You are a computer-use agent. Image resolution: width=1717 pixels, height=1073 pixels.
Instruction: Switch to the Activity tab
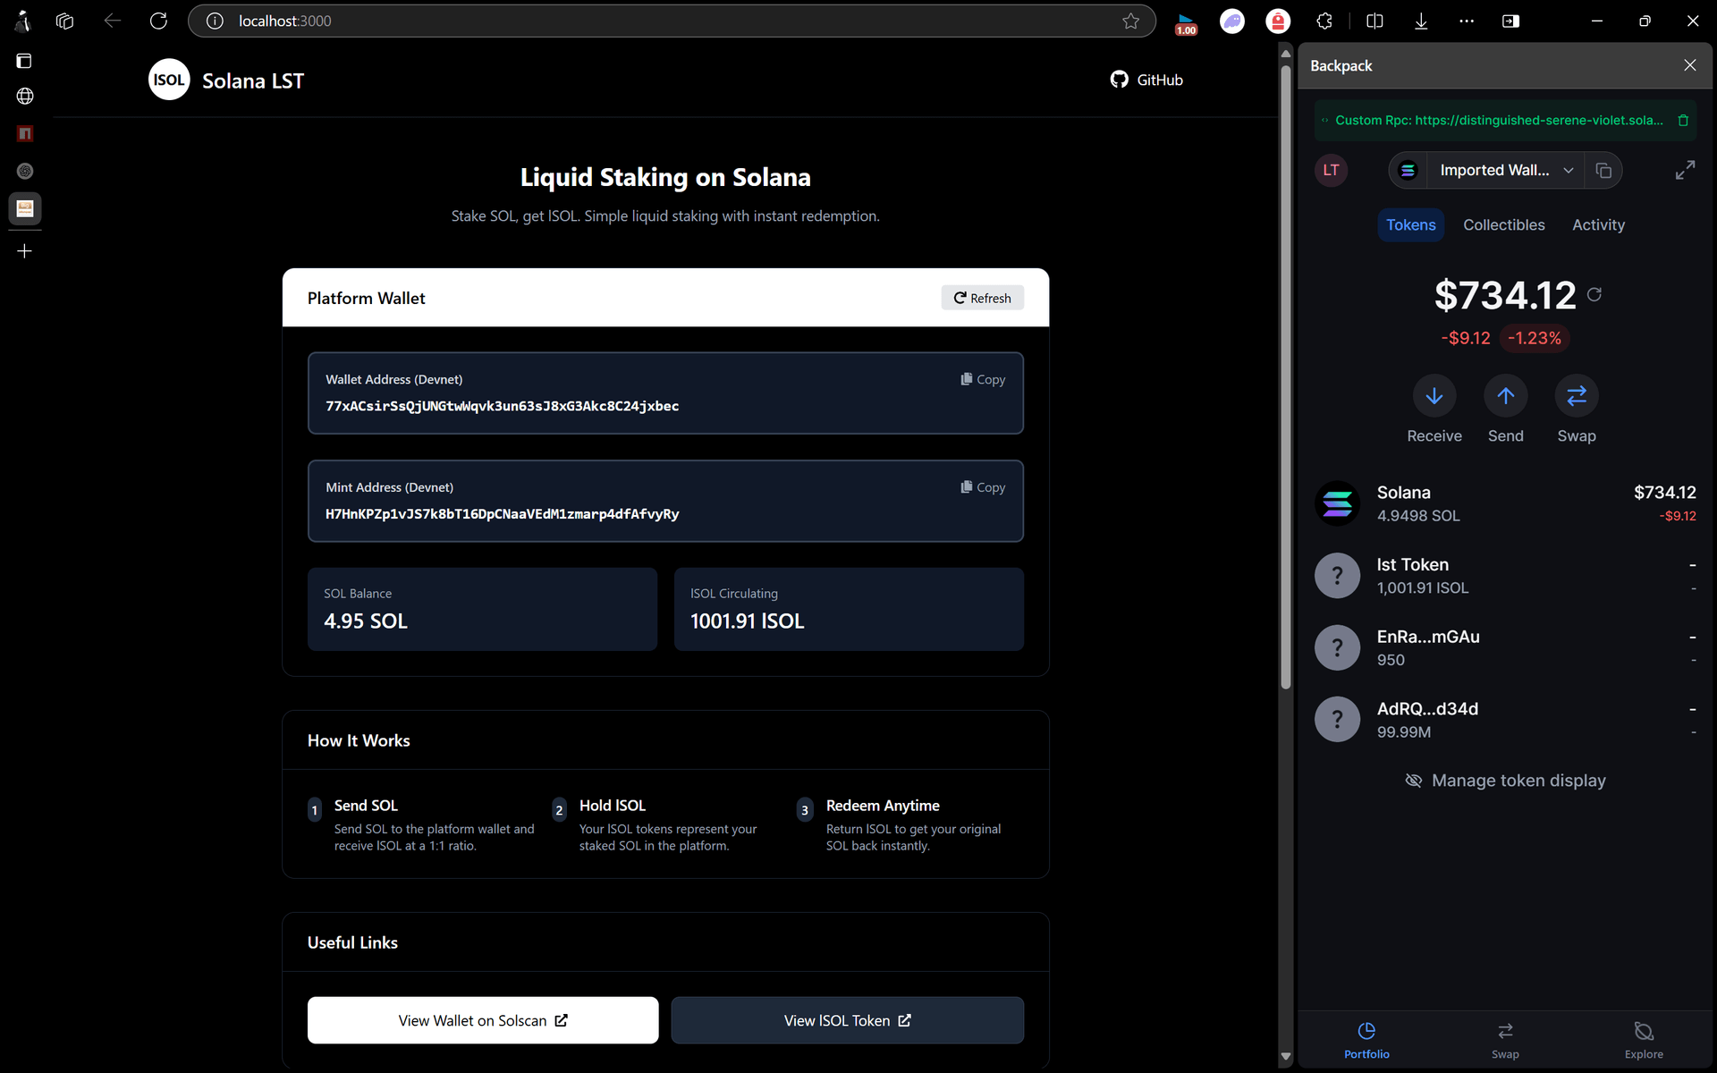pyautogui.click(x=1598, y=225)
